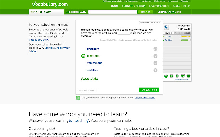Select the 'factitious' answer choice
This screenshot has width=220, height=137.
pos(93,56)
